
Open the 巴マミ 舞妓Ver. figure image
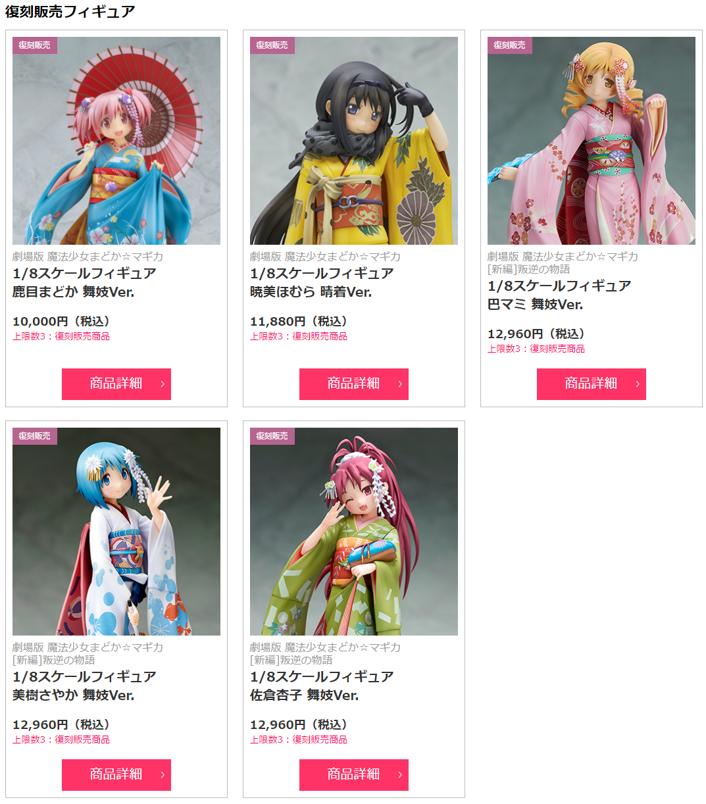click(x=592, y=141)
